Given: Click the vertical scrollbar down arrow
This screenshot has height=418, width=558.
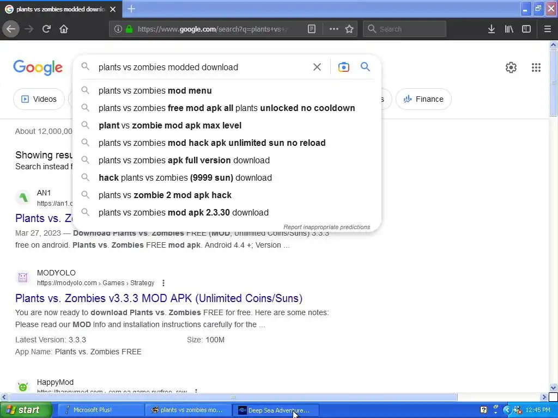Looking at the screenshot, I should (x=553, y=388).
